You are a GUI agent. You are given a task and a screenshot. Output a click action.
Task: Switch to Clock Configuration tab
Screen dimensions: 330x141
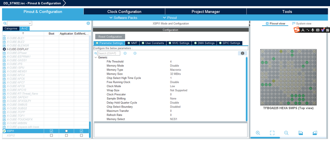tap(124, 12)
